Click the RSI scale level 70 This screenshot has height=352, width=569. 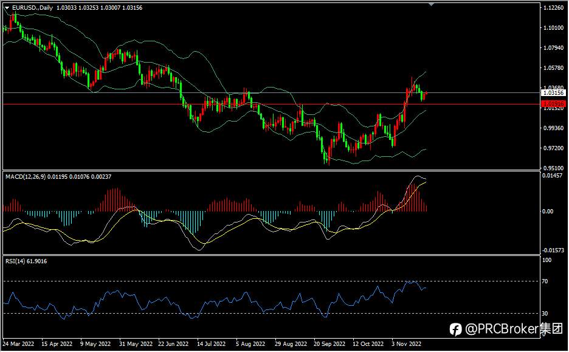pyautogui.click(x=545, y=281)
